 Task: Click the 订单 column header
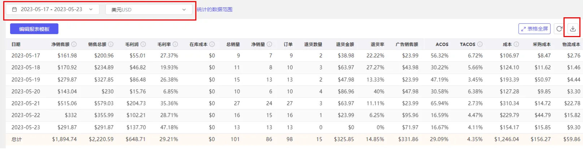point(288,44)
